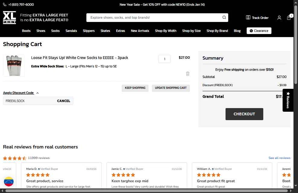Screen dimensions: 298x193
Task: Click the Discount (FREEXLSOCK) line
Action: 244,85
